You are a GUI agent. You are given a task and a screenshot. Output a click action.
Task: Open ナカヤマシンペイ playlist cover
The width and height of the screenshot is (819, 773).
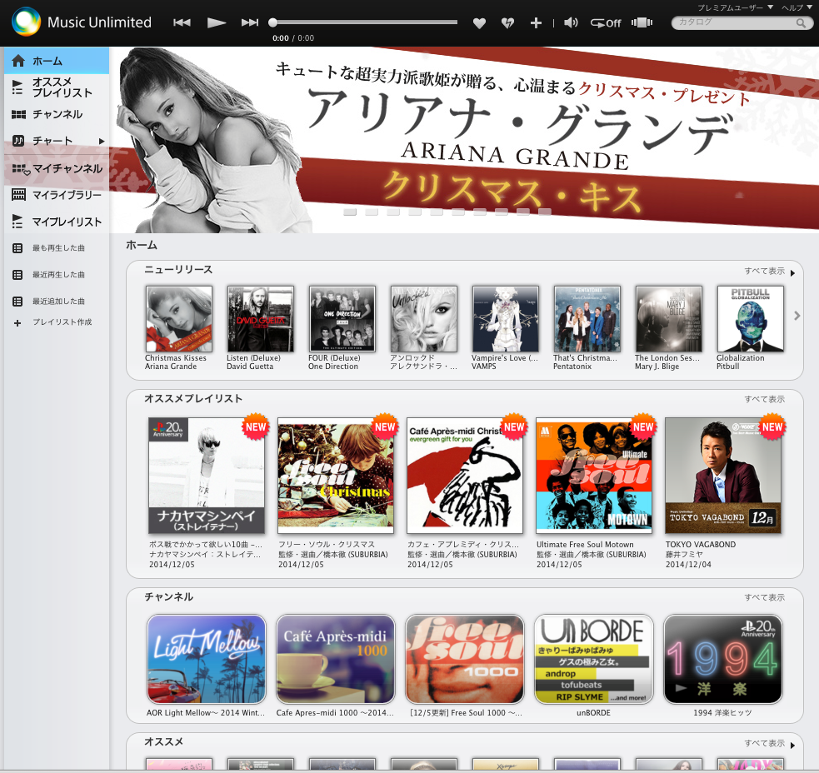[207, 476]
